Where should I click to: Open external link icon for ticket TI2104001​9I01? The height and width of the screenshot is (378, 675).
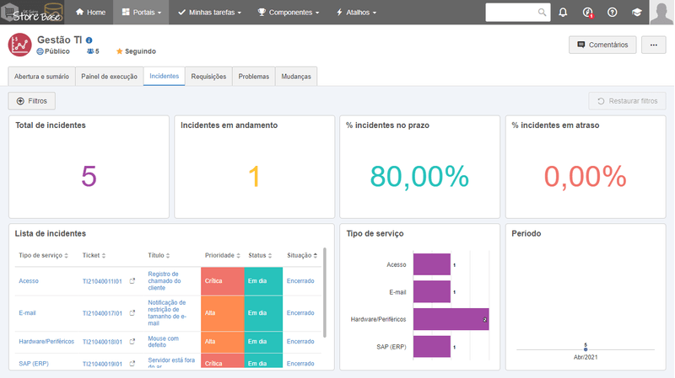(x=132, y=364)
